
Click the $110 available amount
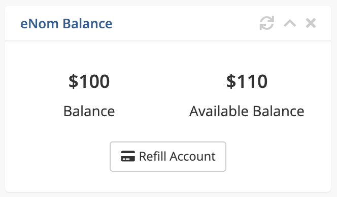pos(247,81)
